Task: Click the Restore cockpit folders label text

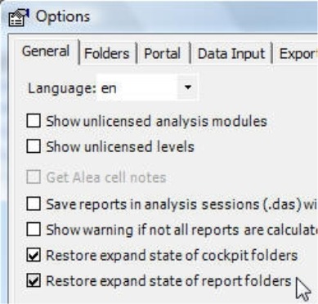Action: pyautogui.click(x=172, y=256)
